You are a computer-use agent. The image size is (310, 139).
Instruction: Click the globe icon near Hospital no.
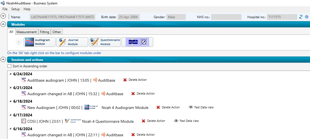point(307,17)
